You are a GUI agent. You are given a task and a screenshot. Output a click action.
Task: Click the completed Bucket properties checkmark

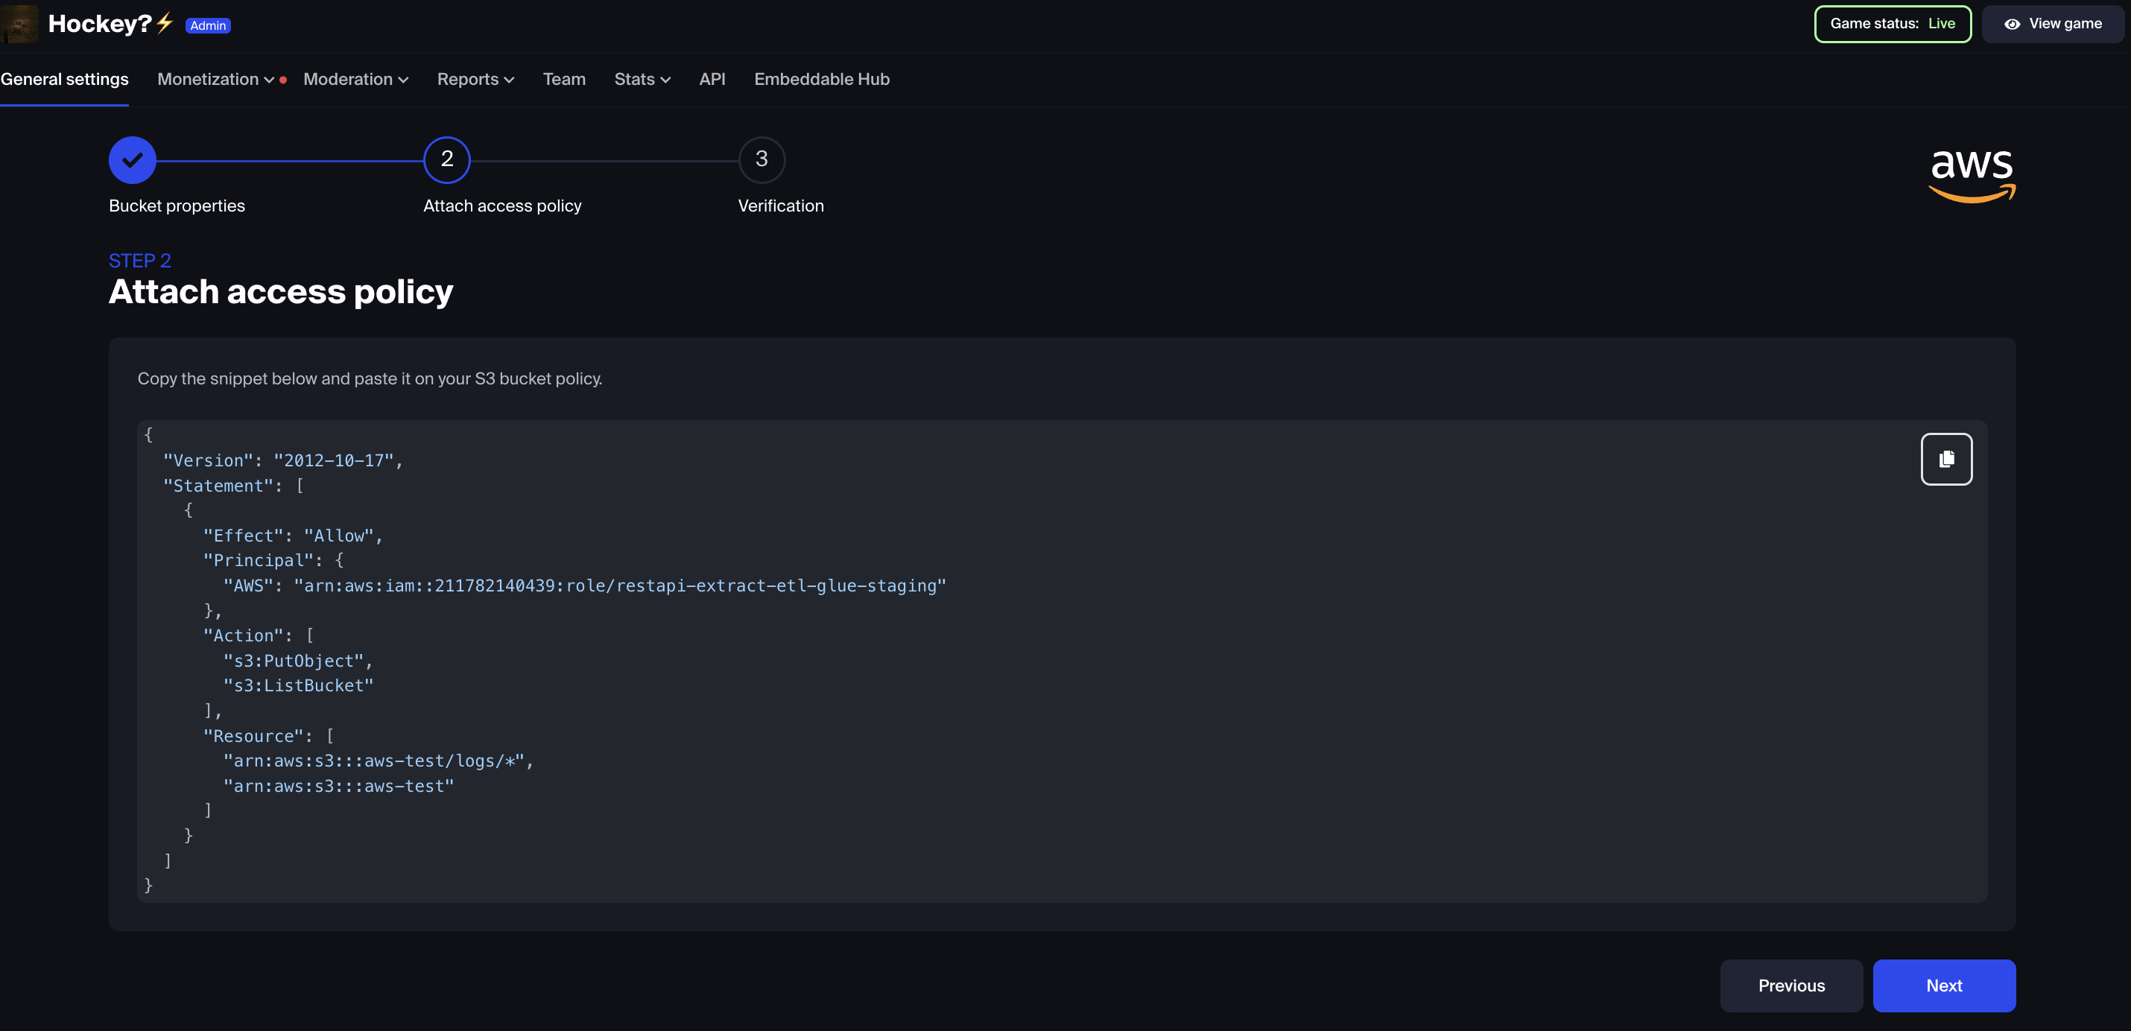coord(132,159)
